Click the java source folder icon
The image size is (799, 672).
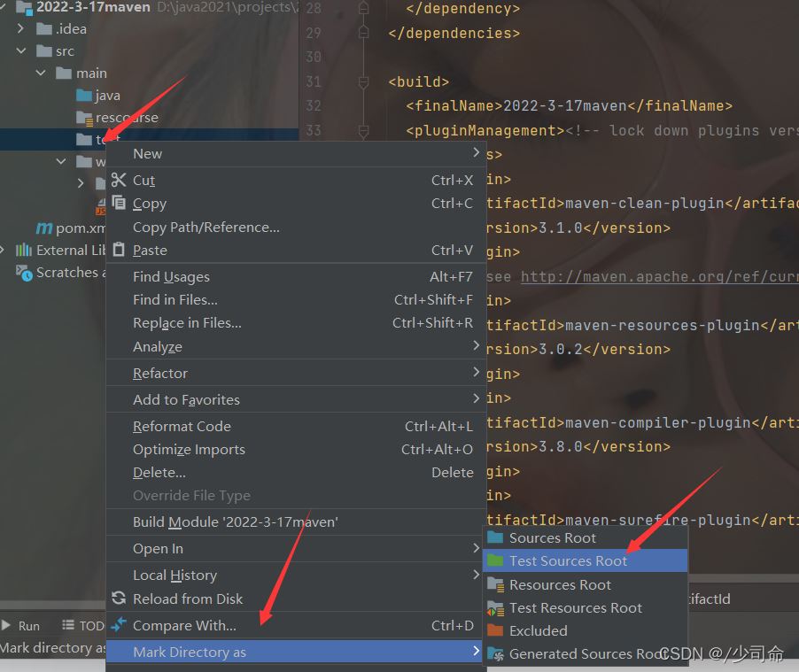pyautogui.click(x=84, y=96)
